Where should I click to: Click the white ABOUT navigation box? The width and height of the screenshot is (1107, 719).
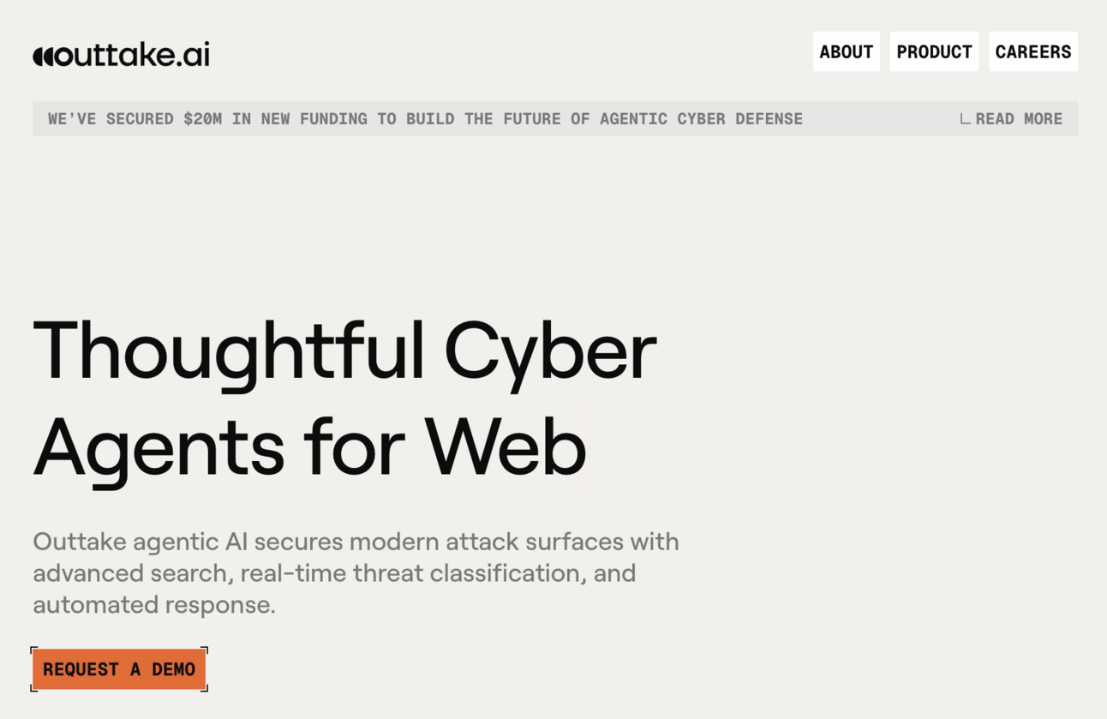846,51
